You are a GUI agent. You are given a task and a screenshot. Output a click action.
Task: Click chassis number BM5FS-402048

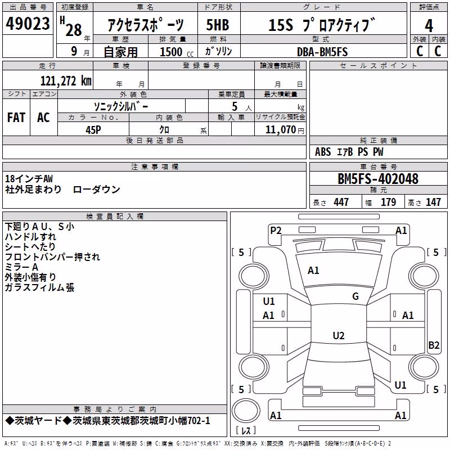click(x=378, y=179)
